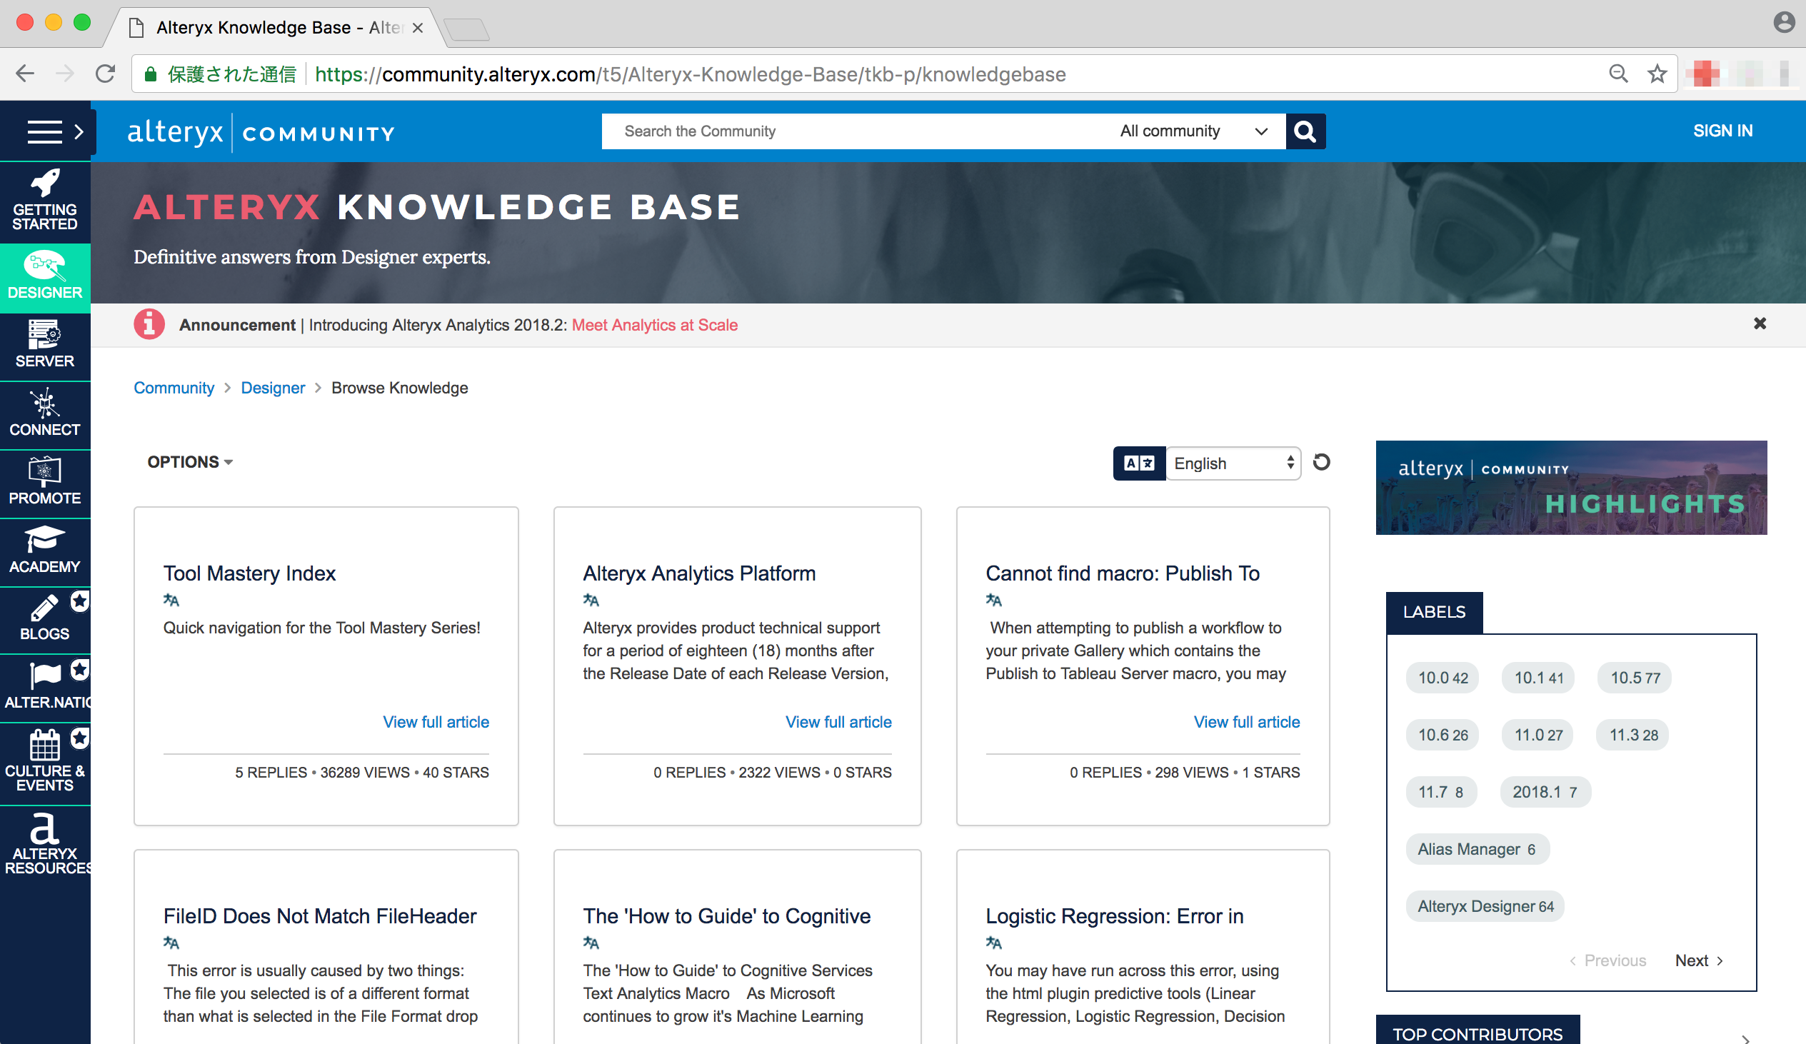The width and height of the screenshot is (1806, 1044).
Task: Open the All community search scope dropdown
Action: coord(1194,131)
